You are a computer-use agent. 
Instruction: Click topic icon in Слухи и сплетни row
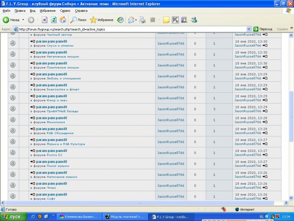click(13, 43)
